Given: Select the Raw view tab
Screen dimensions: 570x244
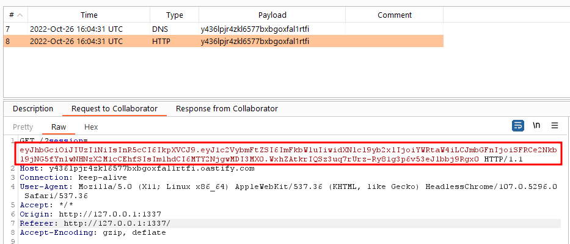Looking at the screenshot, I should (59, 127).
